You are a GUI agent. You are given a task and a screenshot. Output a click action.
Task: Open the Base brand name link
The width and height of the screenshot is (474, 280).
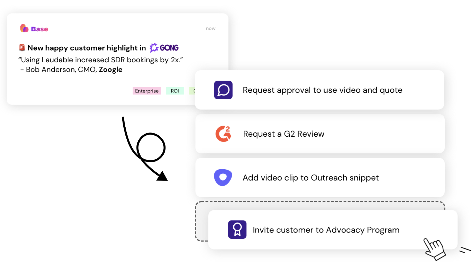[39, 29]
